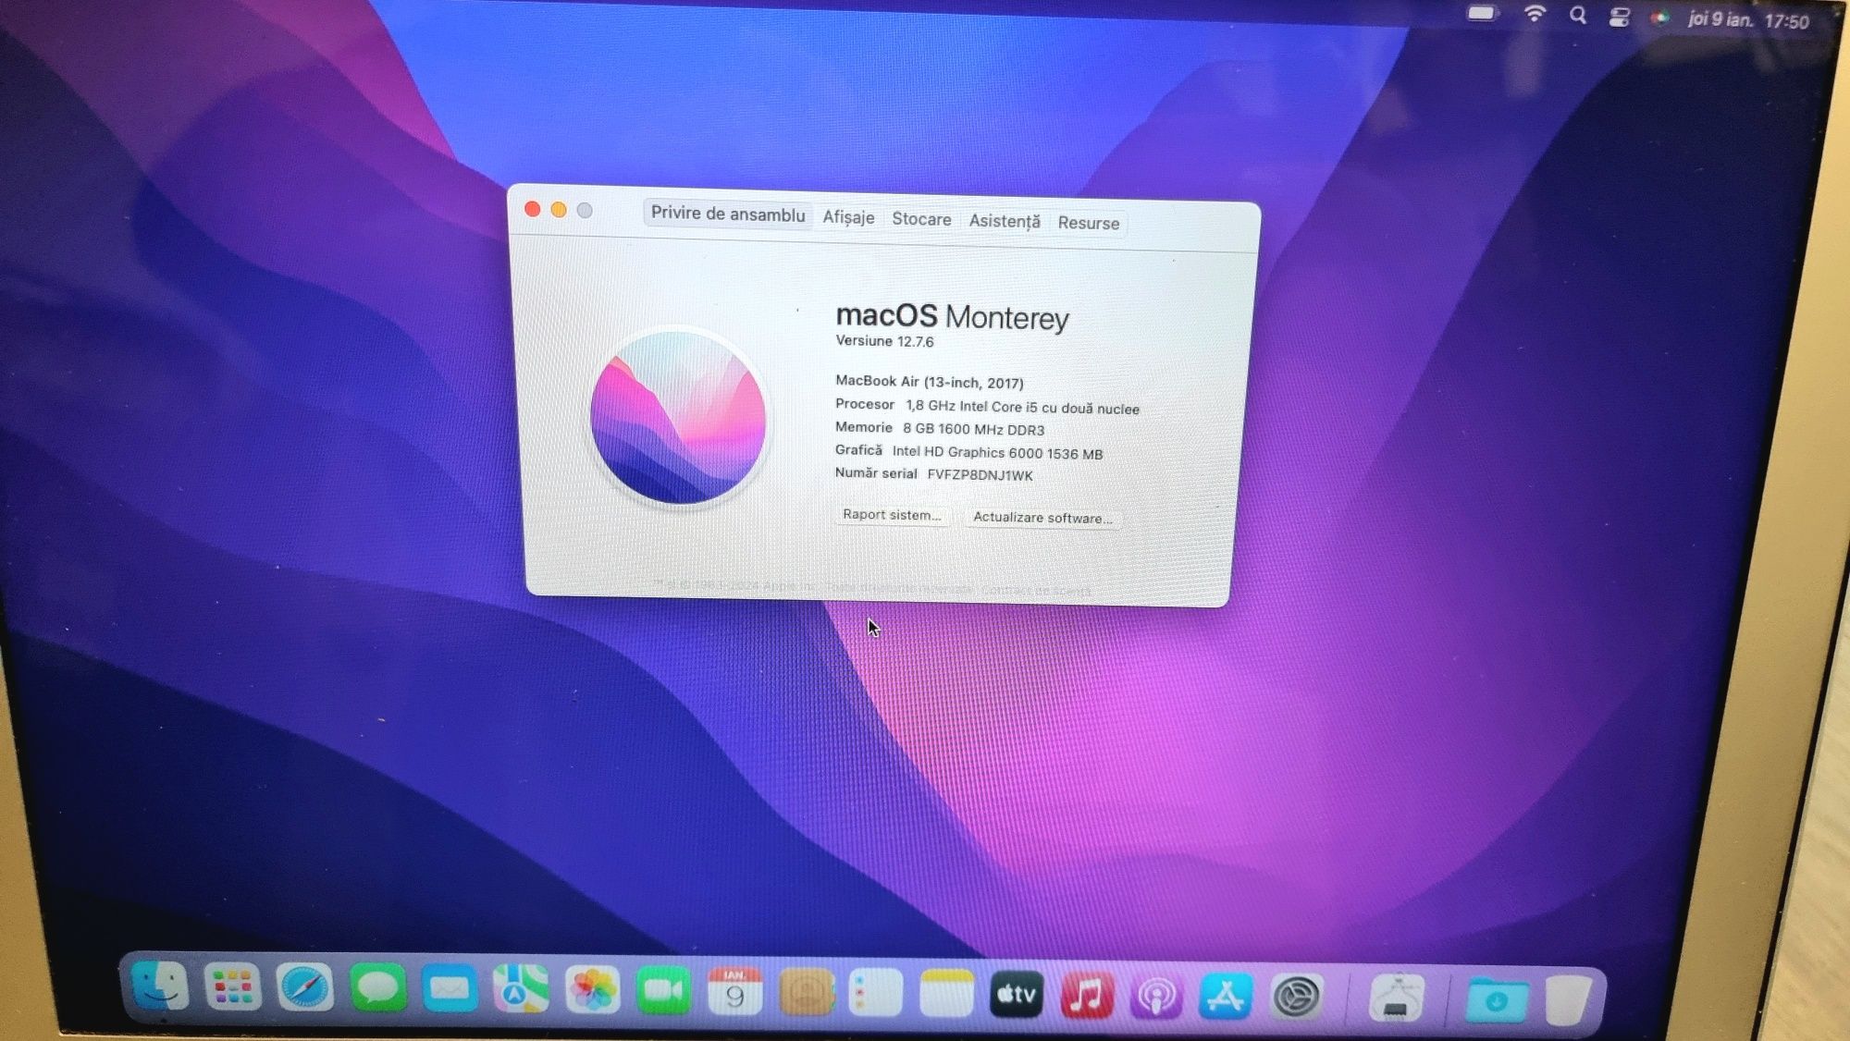The height and width of the screenshot is (1041, 1850).
Task: Open Control Center from the menu bar
Action: coord(1620,17)
